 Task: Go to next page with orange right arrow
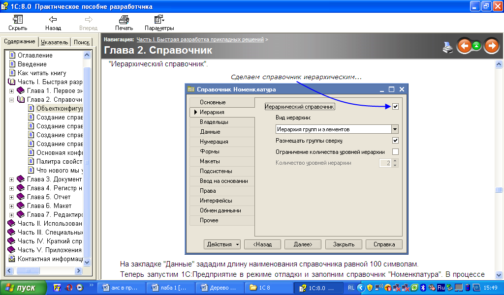click(x=491, y=46)
